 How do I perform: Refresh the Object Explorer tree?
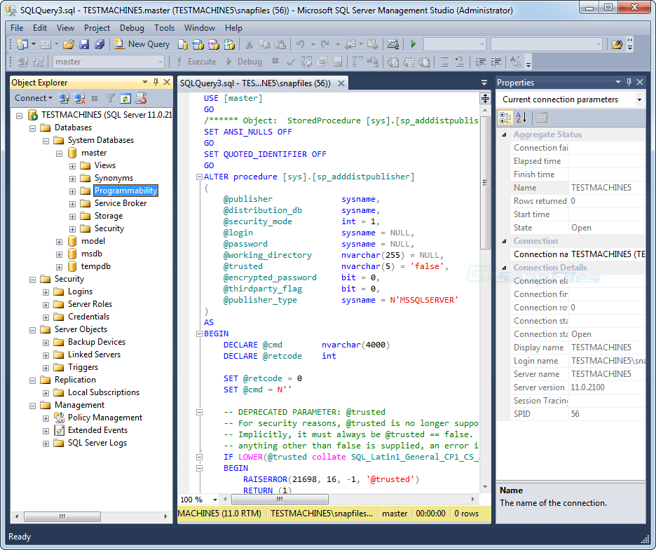[125, 99]
